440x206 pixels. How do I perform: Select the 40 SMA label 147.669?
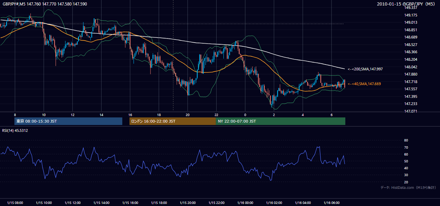[364, 84]
